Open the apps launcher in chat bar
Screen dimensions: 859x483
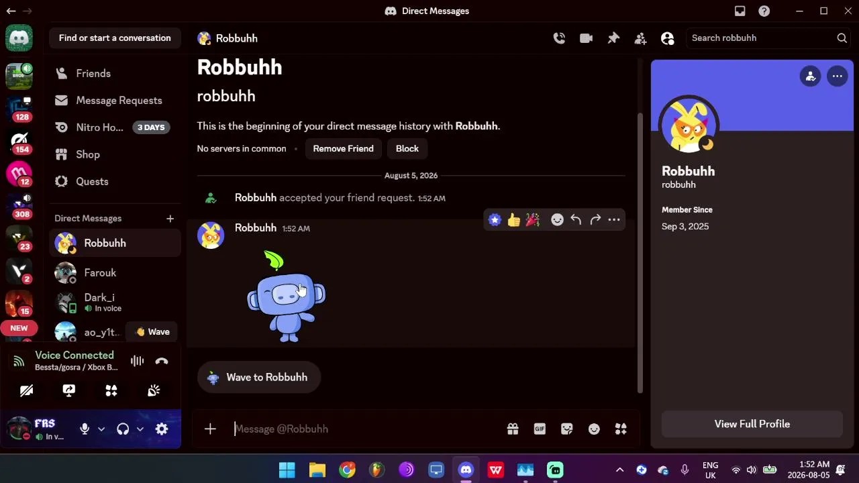tap(621, 429)
